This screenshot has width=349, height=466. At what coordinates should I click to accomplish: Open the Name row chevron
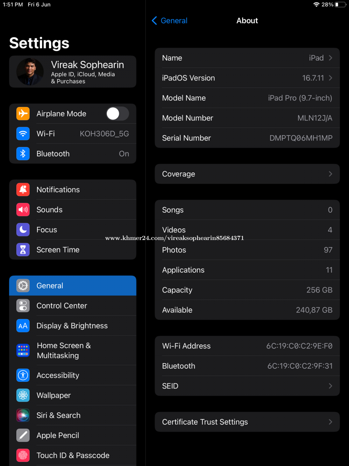coord(330,58)
